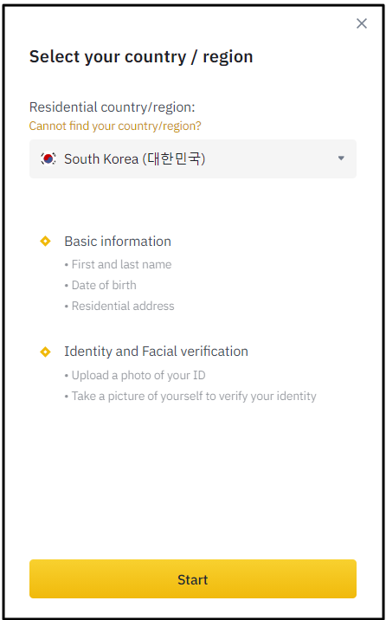Click the 'First and last name' text
386x620 pixels.
[x=121, y=264]
